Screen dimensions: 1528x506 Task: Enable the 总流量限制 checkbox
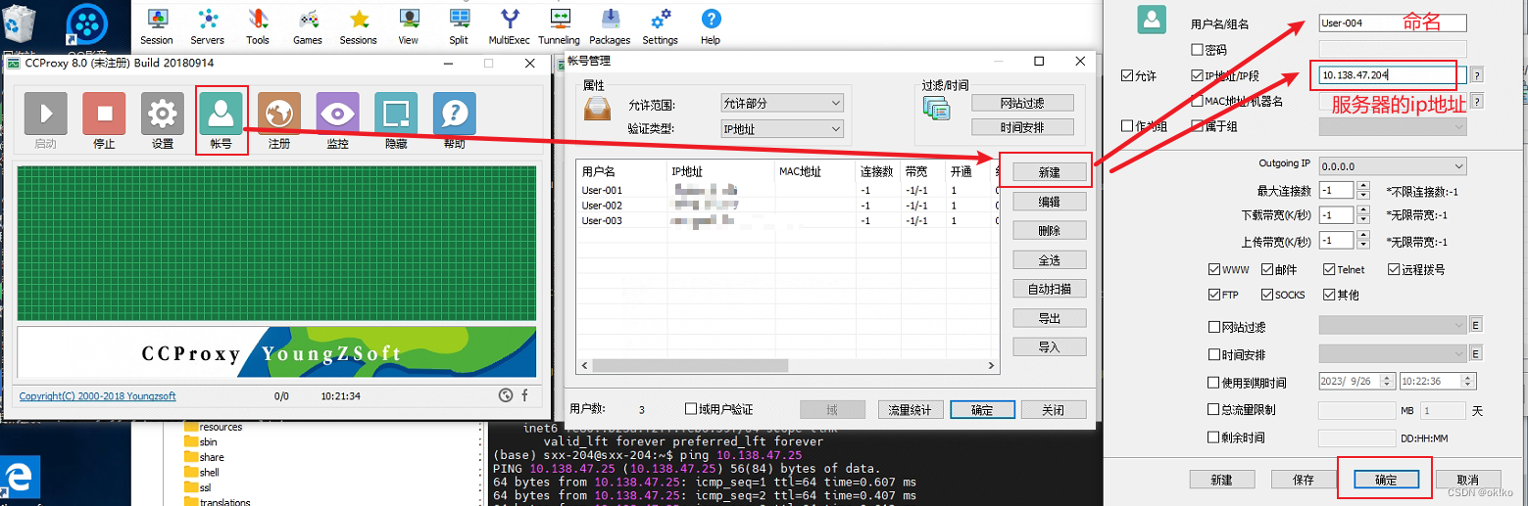1215,410
